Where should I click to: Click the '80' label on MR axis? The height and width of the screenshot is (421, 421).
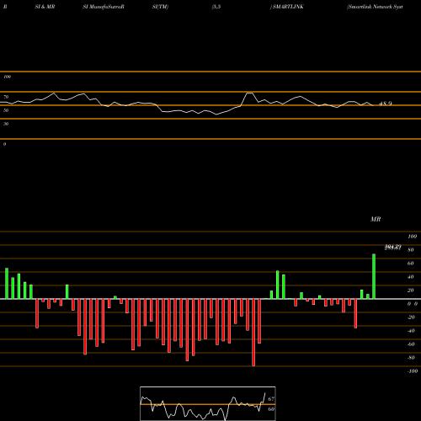411,250
